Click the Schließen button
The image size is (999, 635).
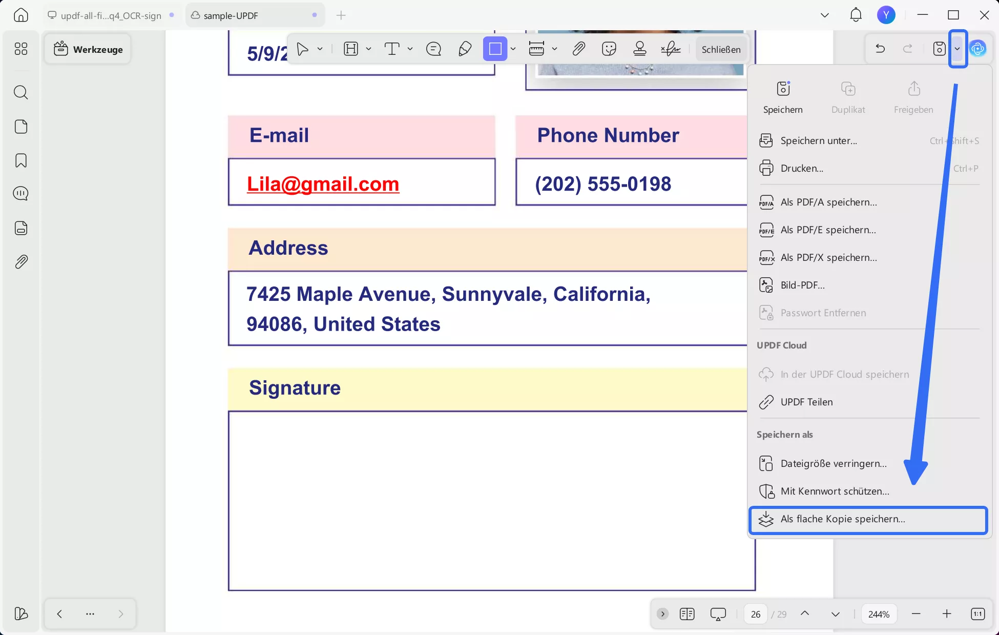tap(721, 49)
